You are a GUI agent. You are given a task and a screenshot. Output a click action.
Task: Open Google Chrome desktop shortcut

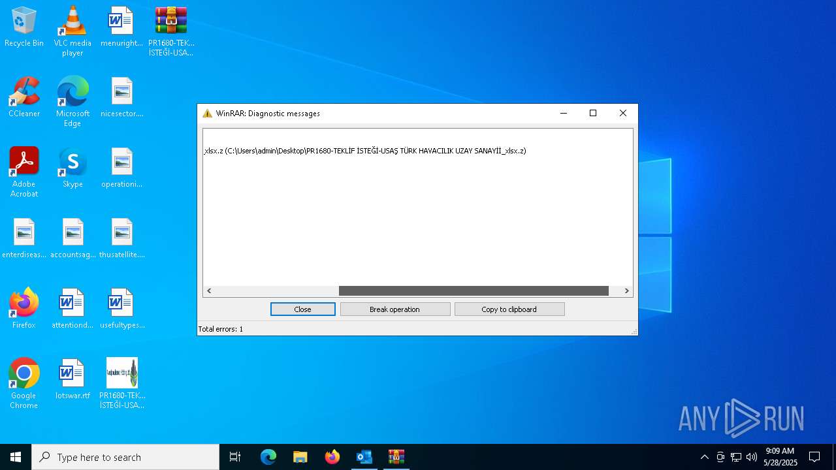[x=24, y=384]
